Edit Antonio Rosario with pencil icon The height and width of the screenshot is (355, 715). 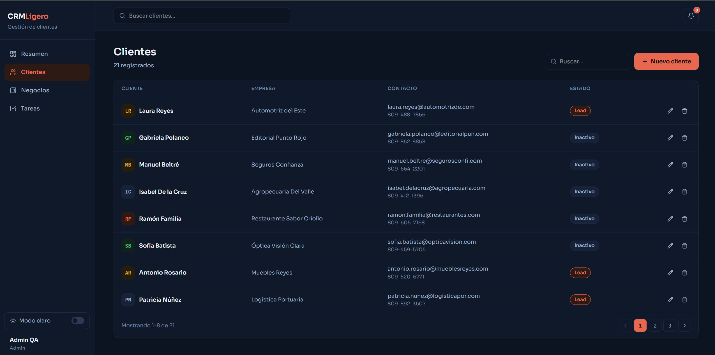pos(670,273)
